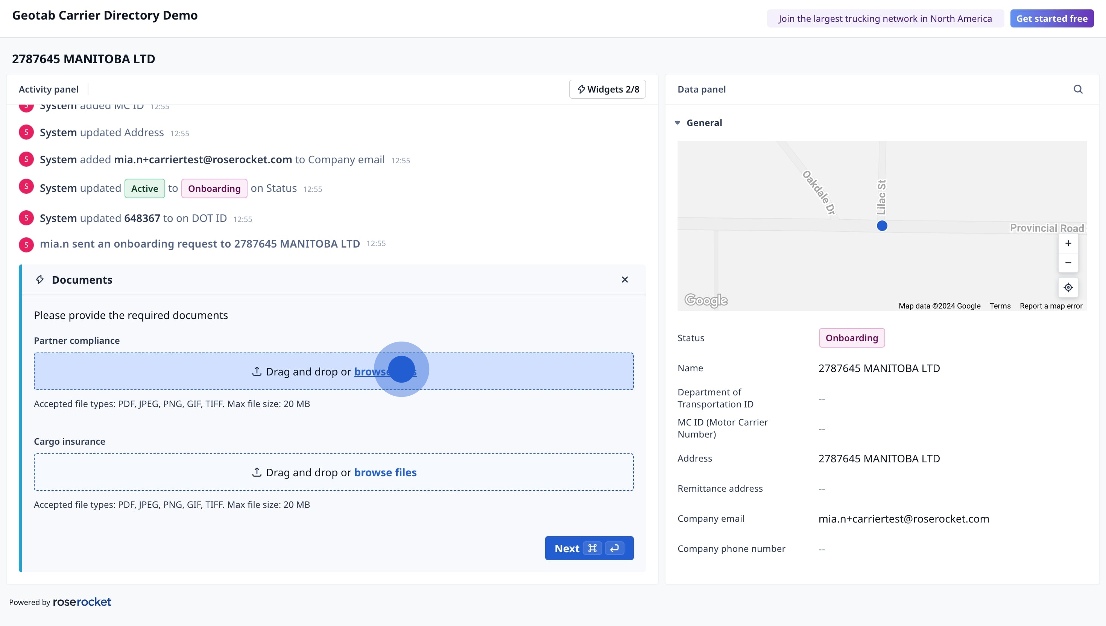The width and height of the screenshot is (1106, 626).
Task: Select the Activity panel heading
Action: coord(49,89)
